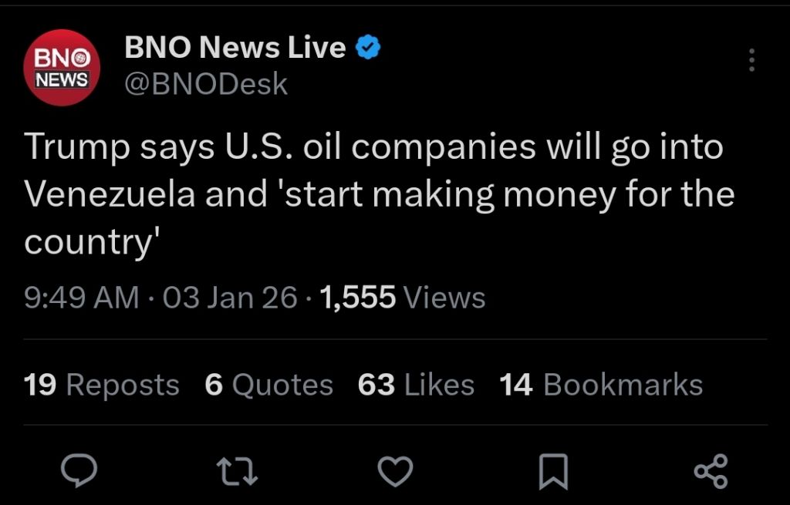The image size is (790, 505).
Task: Click the 14 Bookmarks count
Action: pos(601,385)
